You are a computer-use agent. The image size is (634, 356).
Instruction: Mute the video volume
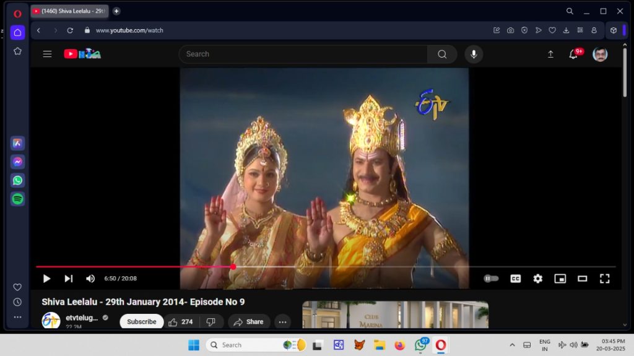click(x=90, y=279)
